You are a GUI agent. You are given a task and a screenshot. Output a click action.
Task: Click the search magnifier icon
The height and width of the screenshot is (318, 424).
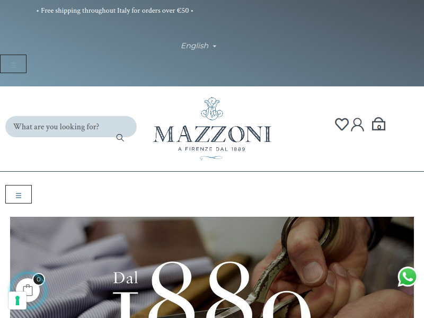tap(120, 138)
